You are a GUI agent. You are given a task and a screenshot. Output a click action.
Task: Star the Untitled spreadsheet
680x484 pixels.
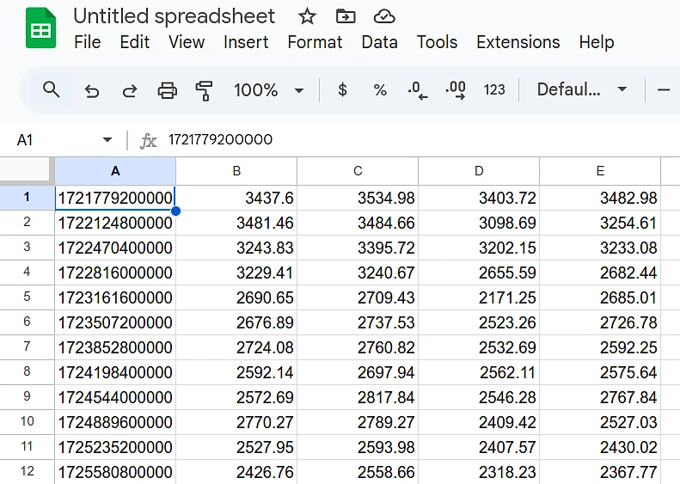coord(307,16)
